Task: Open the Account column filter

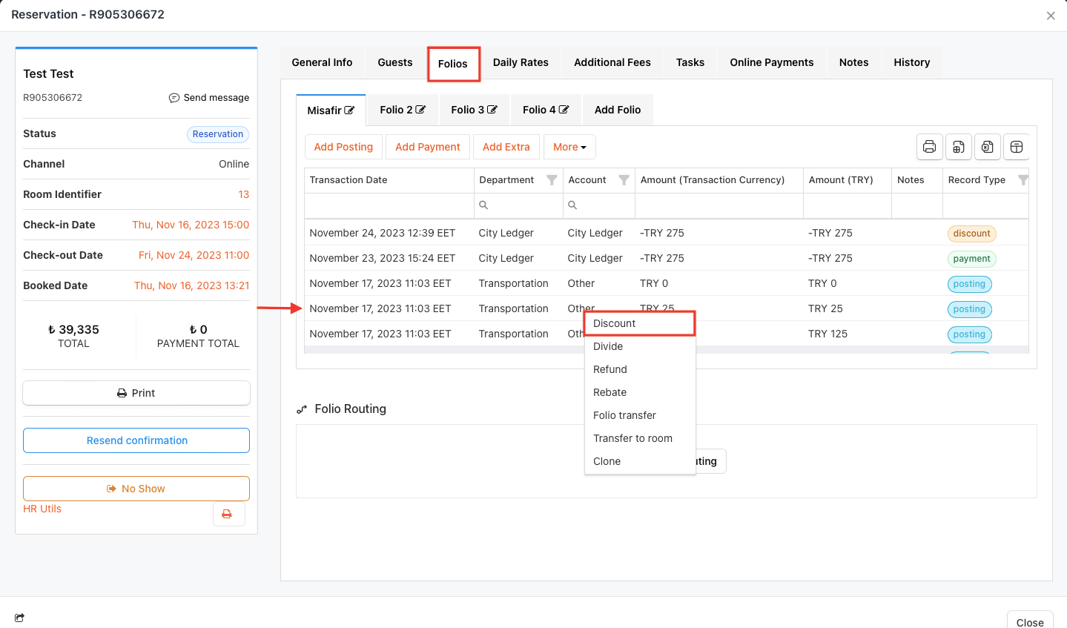Action: (x=624, y=180)
